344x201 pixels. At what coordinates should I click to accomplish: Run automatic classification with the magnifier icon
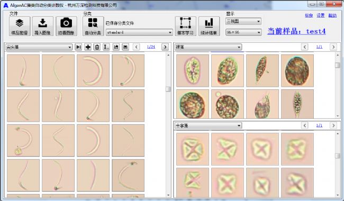click(93, 26)
